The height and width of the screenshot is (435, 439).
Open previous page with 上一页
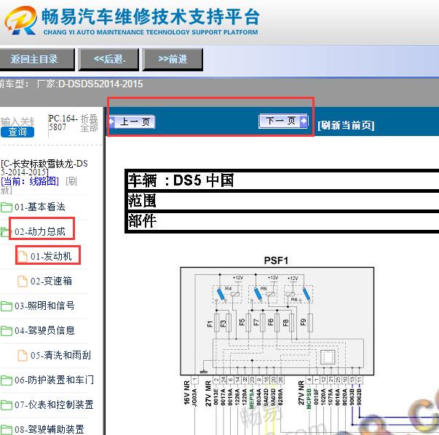tap(132, 121)
